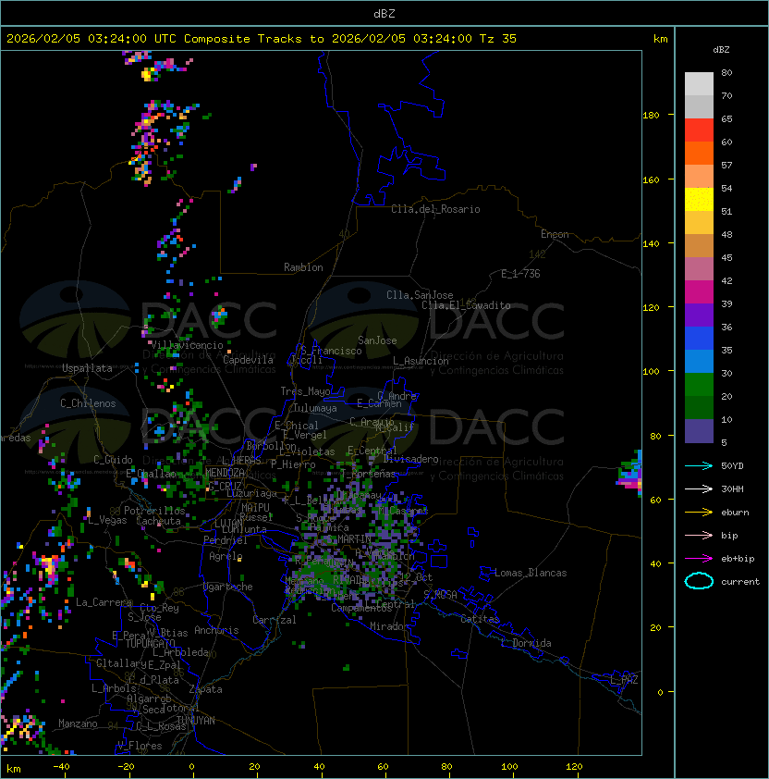Click the 'eb+bip' legend label

pyautogui.click(x=738, y=559)
